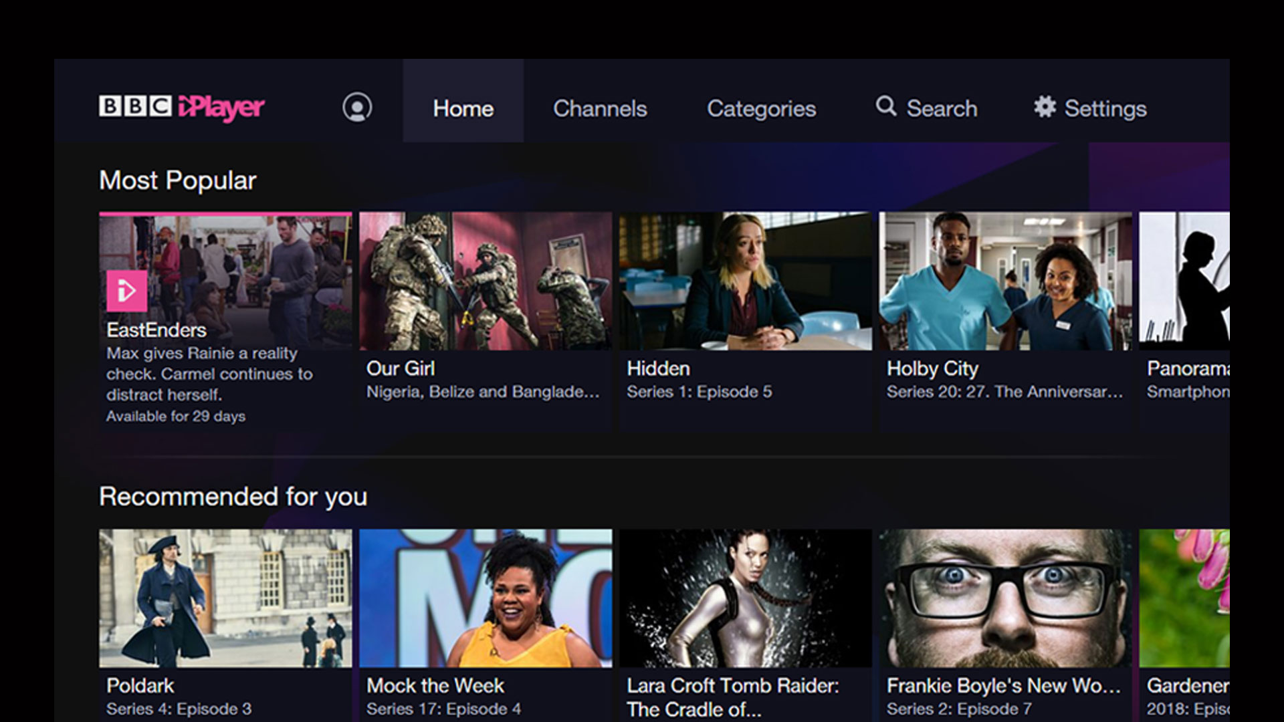Click the Most Popular section heading

click(x=178, y=180)
